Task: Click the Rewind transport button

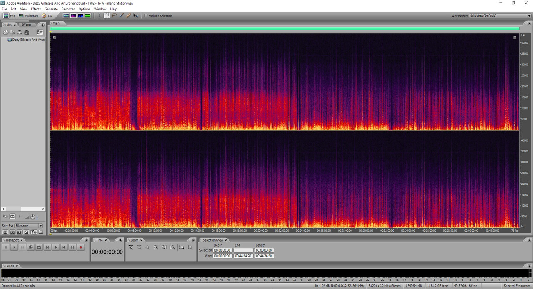Action: (x=56, y=247)
